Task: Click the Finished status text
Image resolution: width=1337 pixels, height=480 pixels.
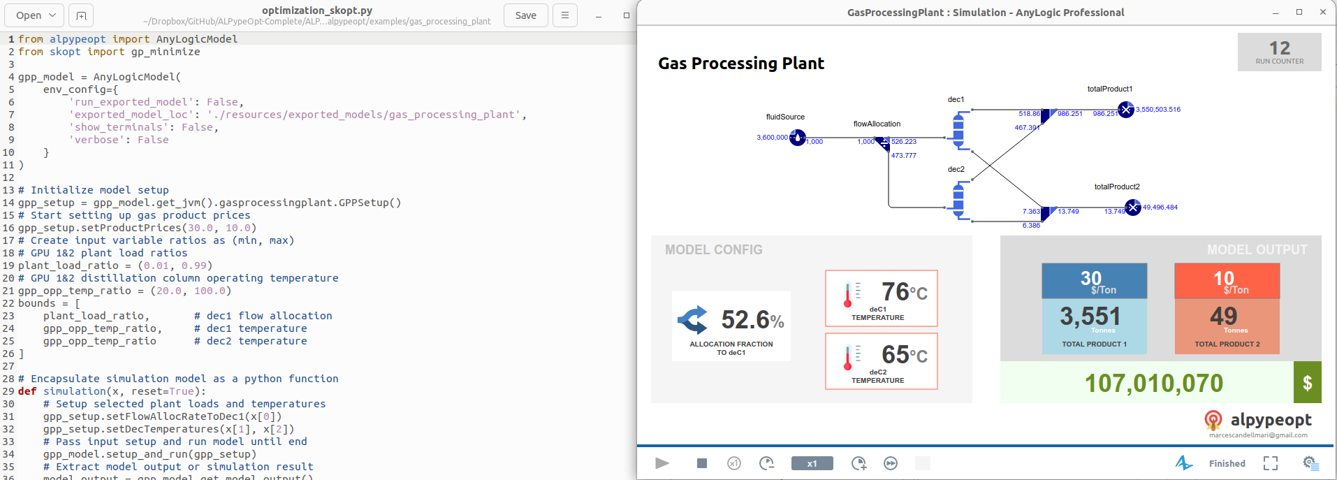Action: pyautogui.click(x=1227, y=463)
